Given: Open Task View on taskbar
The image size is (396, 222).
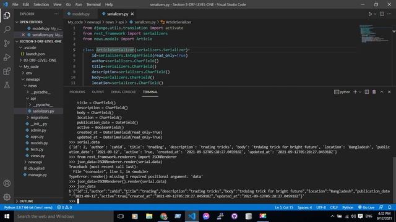Looking at the screenshot, I should click(x=121, y=216).
